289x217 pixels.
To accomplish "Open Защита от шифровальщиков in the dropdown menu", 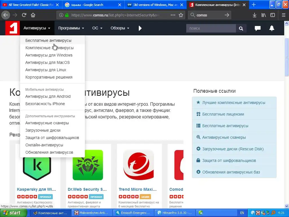I will click(x=52, y=138).
